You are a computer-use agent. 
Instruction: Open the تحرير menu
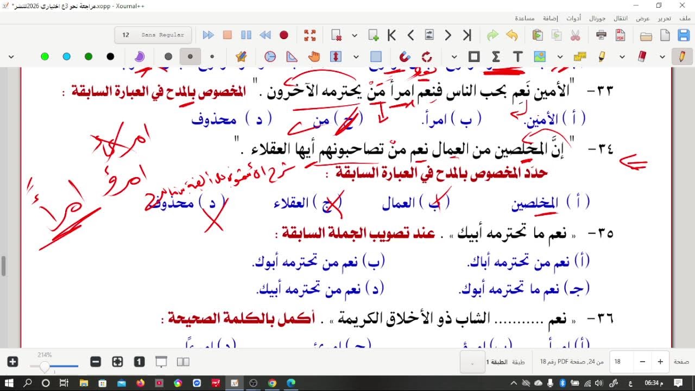click(665, 18)
